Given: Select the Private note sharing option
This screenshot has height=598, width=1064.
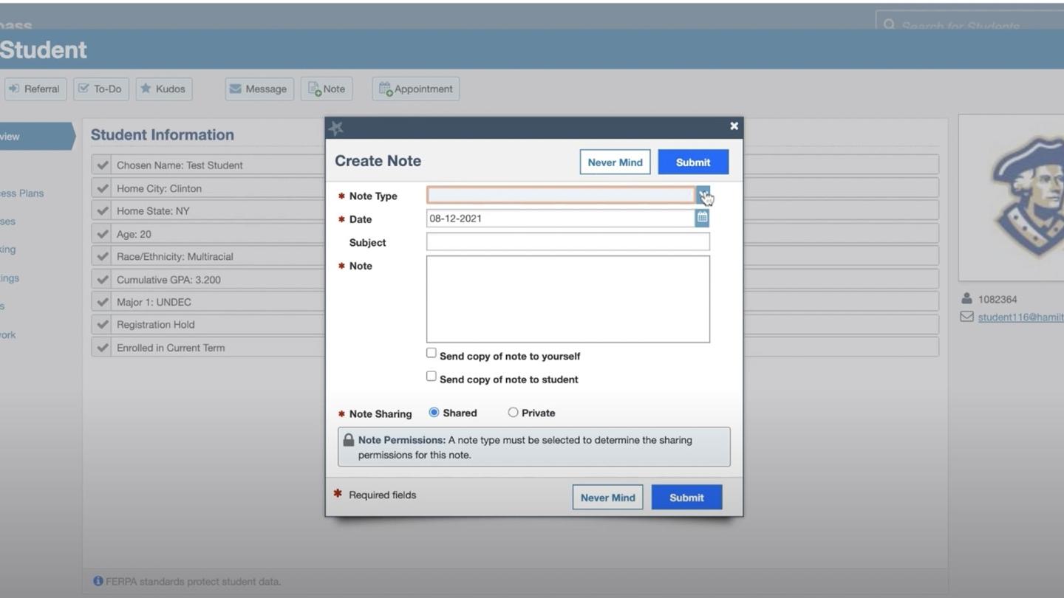Looking at the screenshot, I should [513, 413].
